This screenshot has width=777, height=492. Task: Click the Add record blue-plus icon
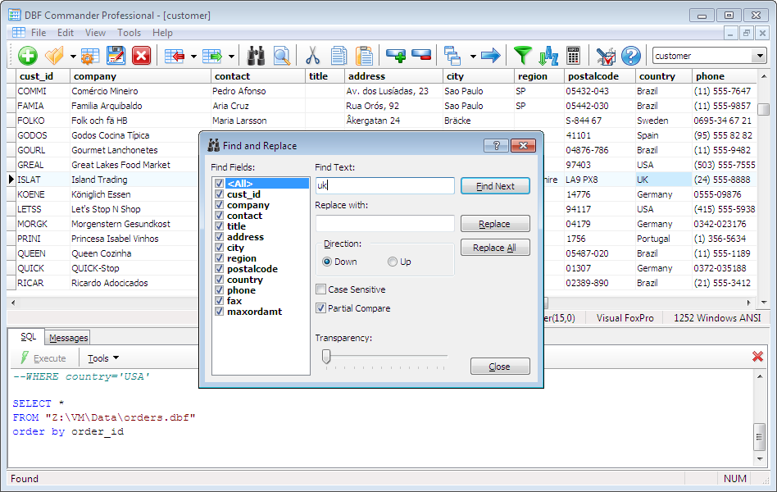395,56
